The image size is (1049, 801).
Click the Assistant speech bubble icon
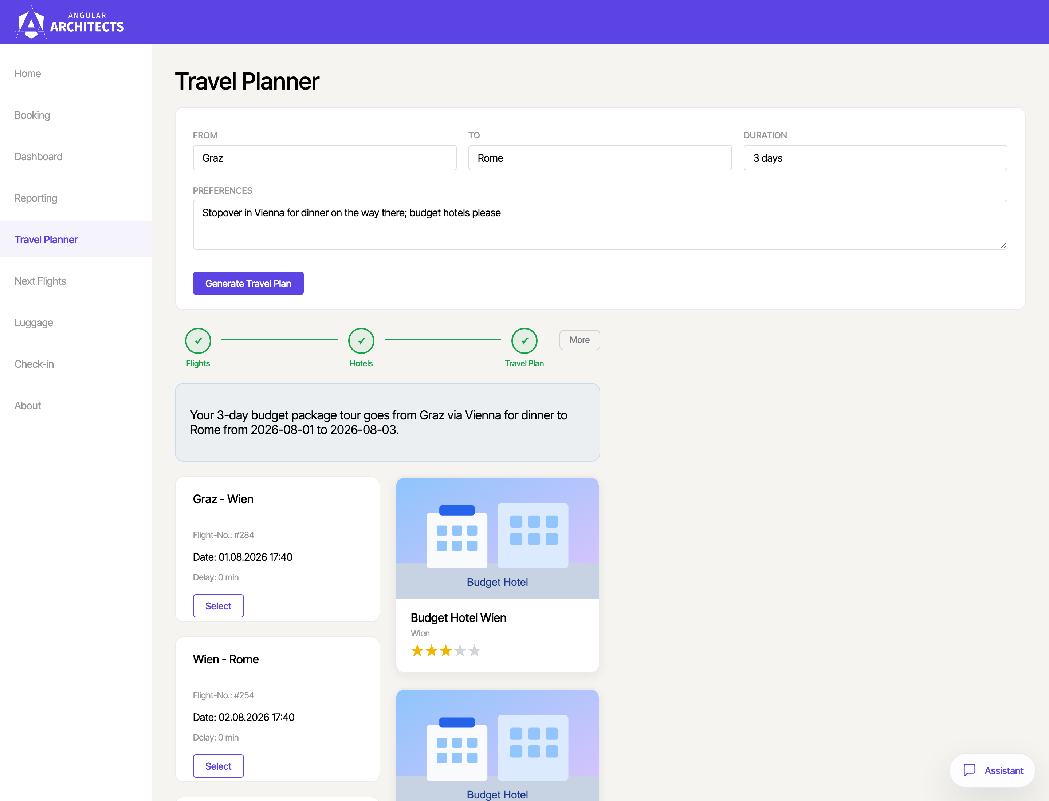click(x=969, y=770)
